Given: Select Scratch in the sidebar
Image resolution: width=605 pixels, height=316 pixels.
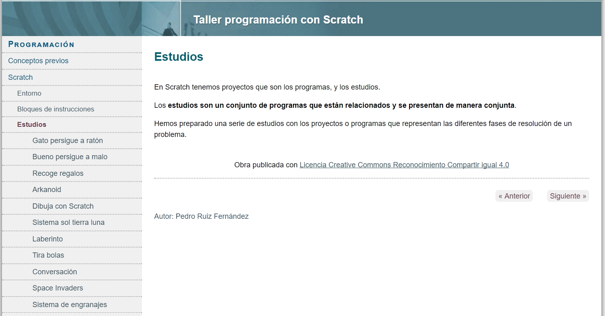Looking at the screenshot, I should point(20,77).
